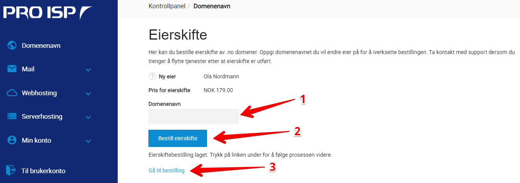Click the envelope Mail icon in sidebar
Image resolution: width=520 pixels, height=183 pixels.
point(12,69)
